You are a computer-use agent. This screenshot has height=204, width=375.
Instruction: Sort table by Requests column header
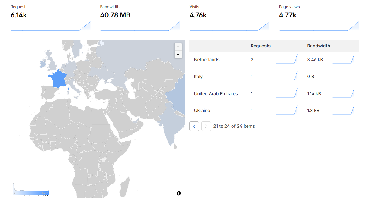[261, 46]
